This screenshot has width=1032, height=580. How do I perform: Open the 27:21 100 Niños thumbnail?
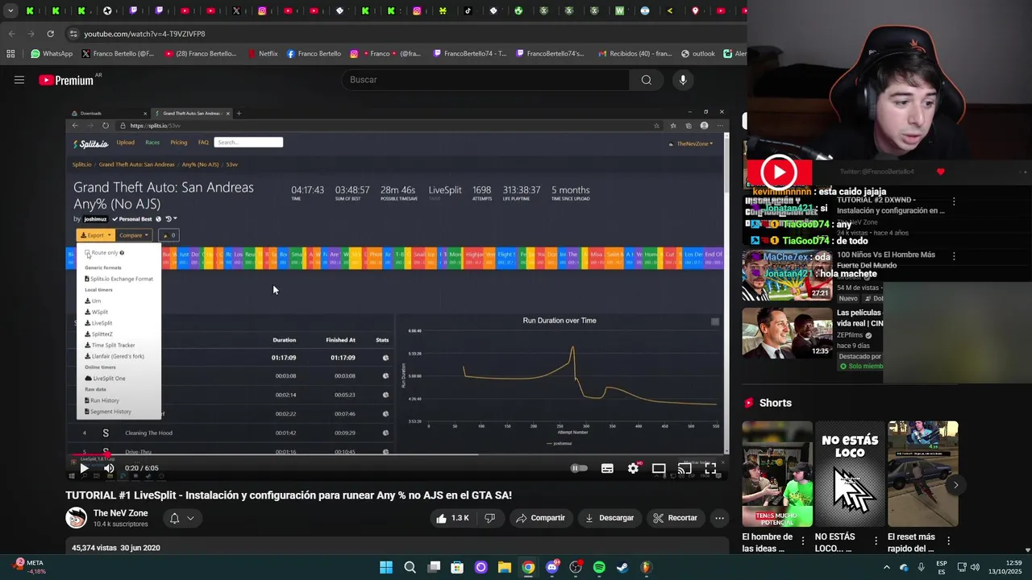pyautogui.click(x=787, y=275)
